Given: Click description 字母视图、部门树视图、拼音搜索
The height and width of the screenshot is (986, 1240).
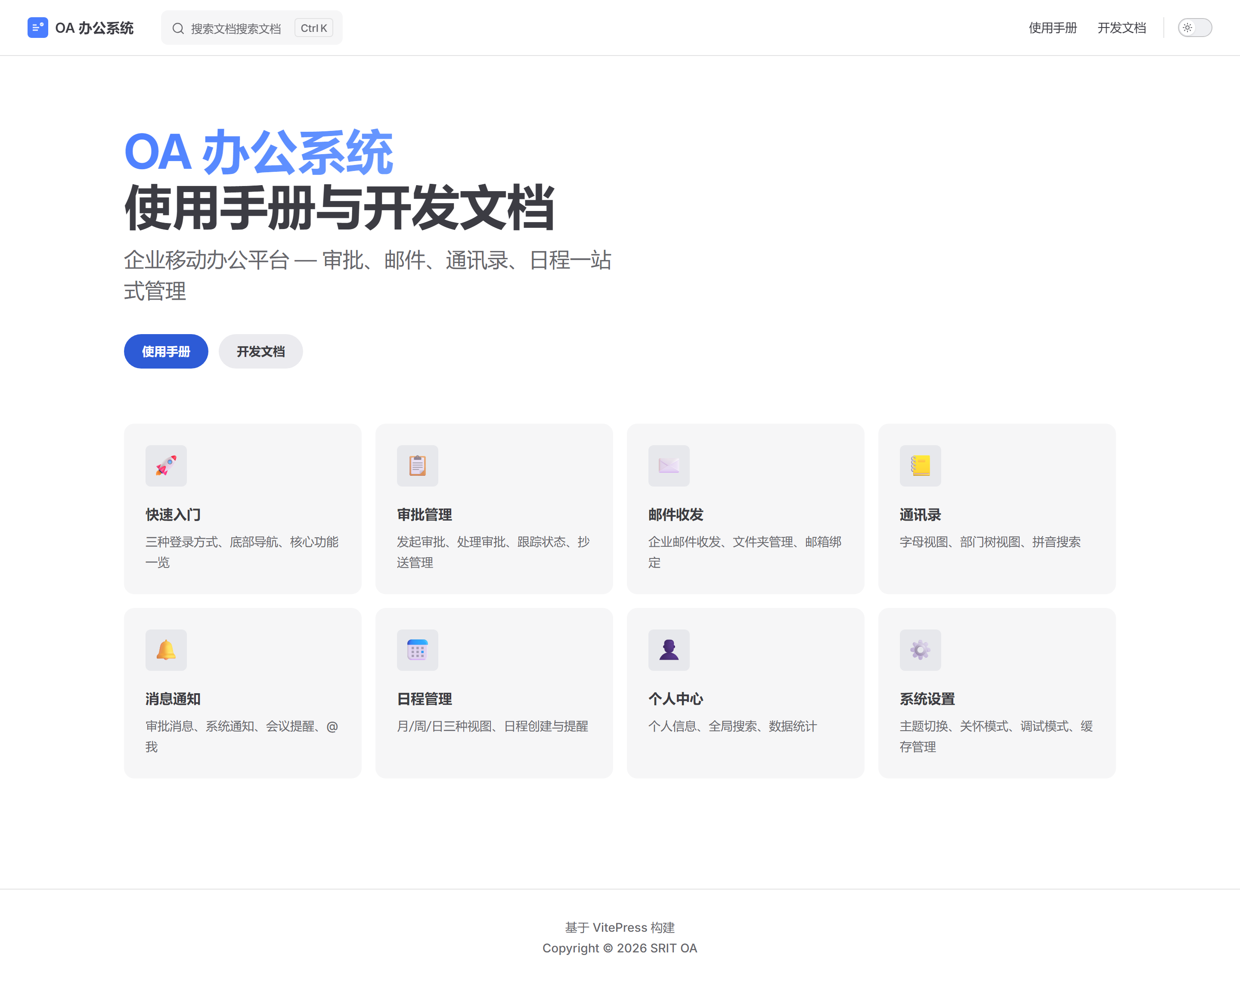Looking at the screenshot, I should click(x=990, y=541).
